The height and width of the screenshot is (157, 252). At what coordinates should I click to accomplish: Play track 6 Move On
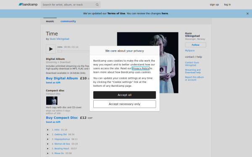pos(48,153)
